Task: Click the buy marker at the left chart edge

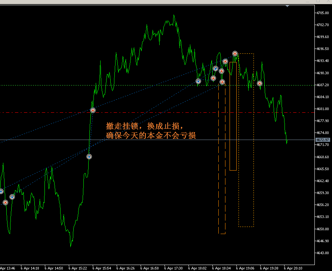Action: point(1,191)
